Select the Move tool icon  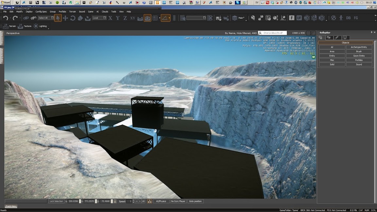(x=65, y=18)
